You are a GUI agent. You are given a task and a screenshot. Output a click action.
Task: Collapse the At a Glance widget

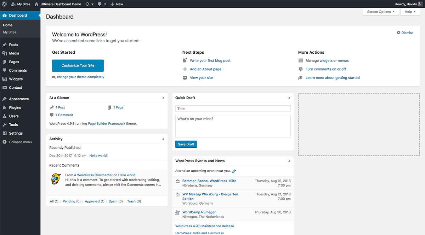pyautogui.click(x=163, y=98)
